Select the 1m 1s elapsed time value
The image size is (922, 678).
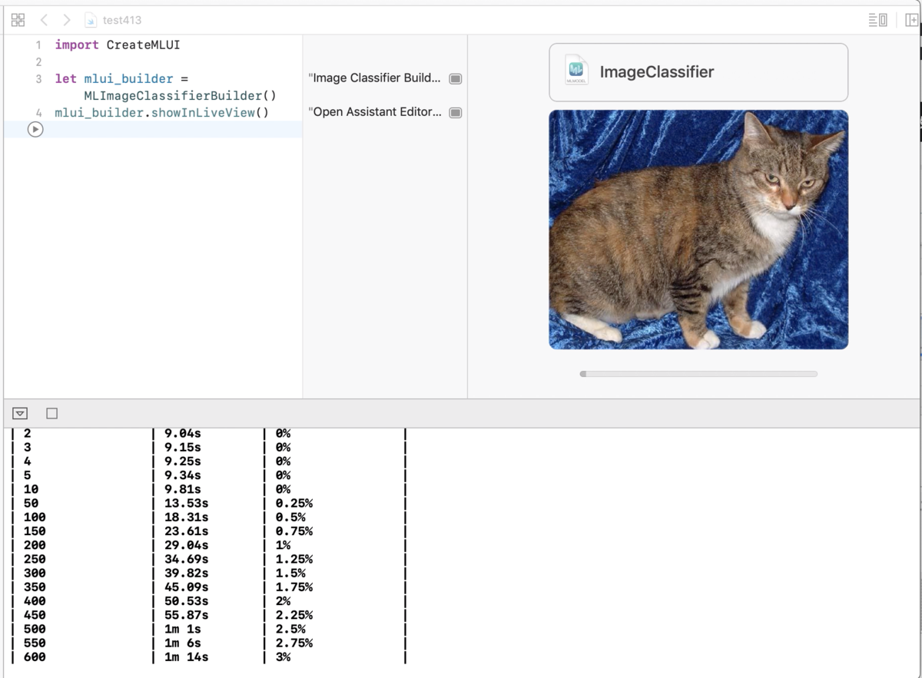point(182,629)
